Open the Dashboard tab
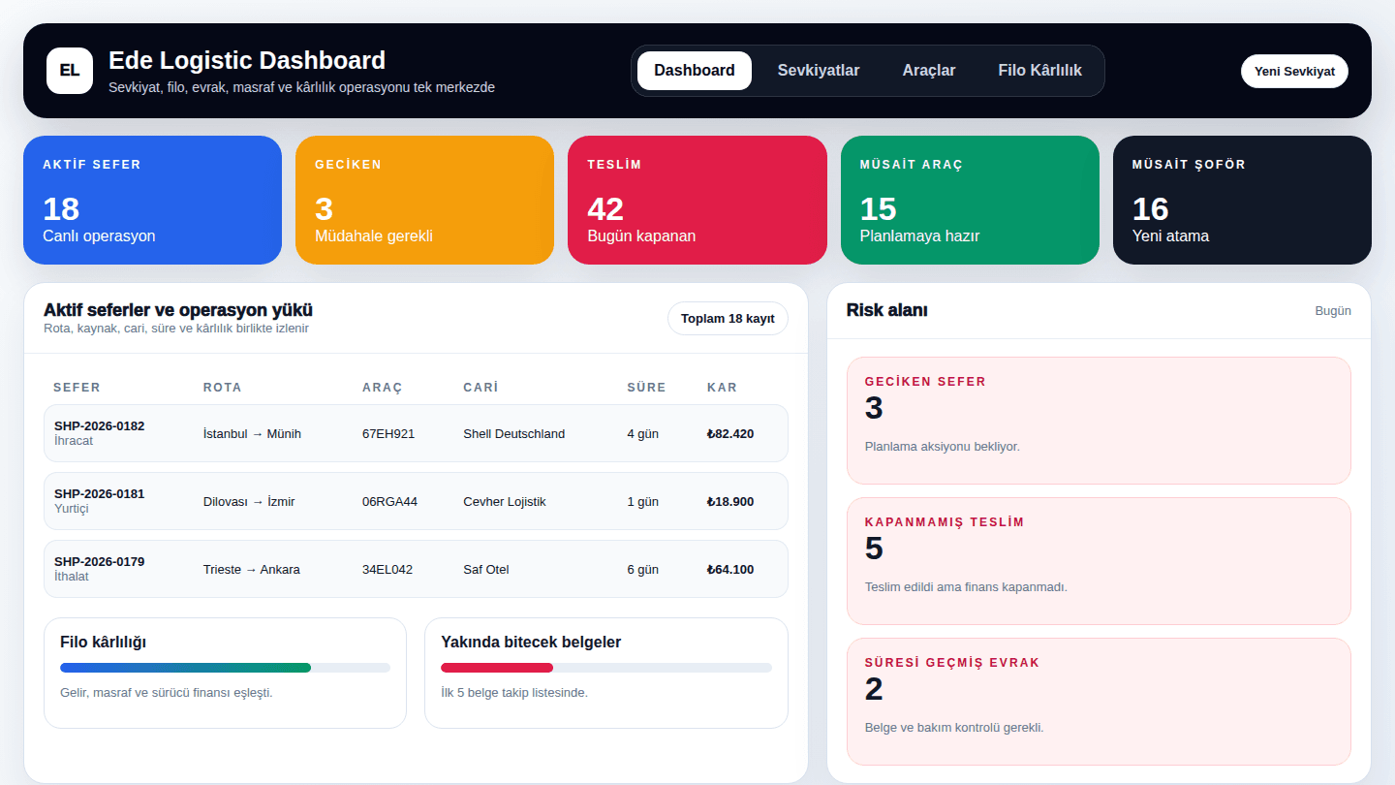Image resolution: width=1395 pixels, height=785 pixels. [695, 71]
